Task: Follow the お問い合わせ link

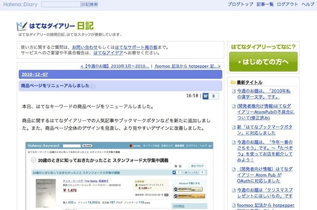Action: [85, 47]
